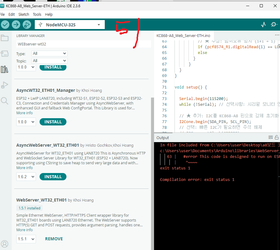Click the Upload arrow button
The image size is (280, 250).
point(16,25)
